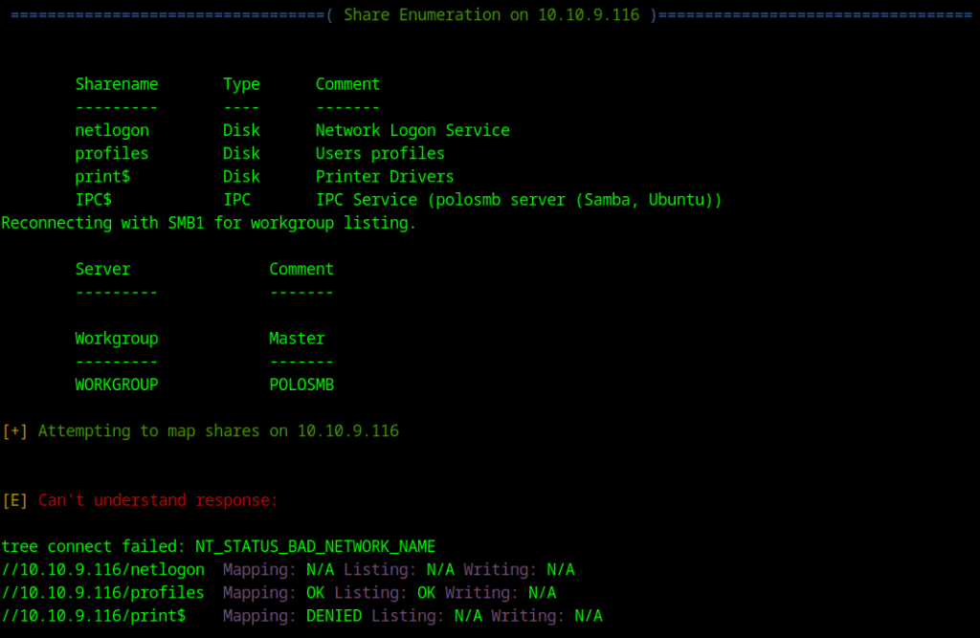Click the '[E]' error marker
This screenshot has width=980, height=638.
tap(14, 500)
